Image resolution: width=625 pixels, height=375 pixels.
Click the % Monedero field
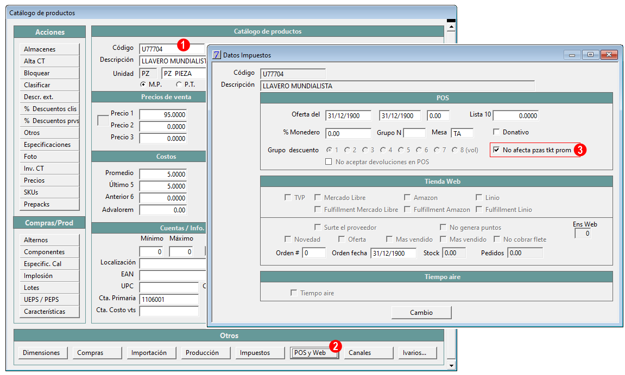[349, 134]
